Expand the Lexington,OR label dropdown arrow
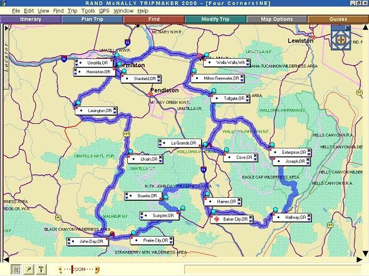This screenshot has width=369, height=276. point(115,113)
